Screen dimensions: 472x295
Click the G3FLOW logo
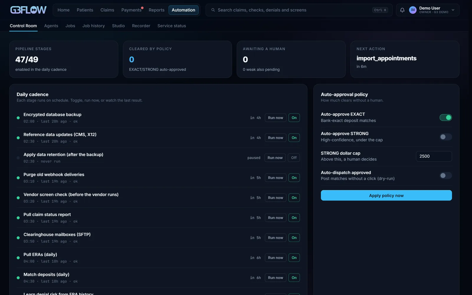(28, 10)
